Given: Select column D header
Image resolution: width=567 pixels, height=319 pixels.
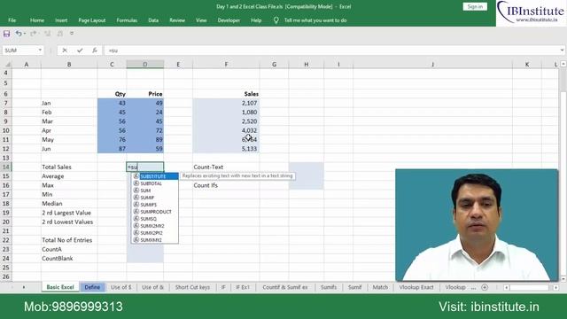Looking at the screenshot, I should (x=145, y=65).
